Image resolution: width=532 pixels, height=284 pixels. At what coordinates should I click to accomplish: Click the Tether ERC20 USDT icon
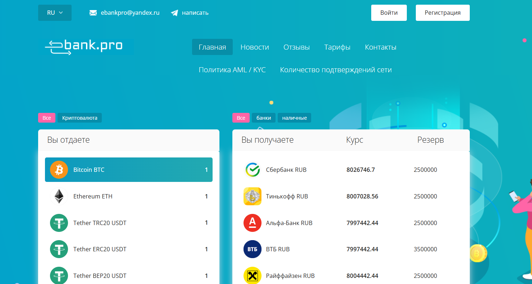(59, 249)
